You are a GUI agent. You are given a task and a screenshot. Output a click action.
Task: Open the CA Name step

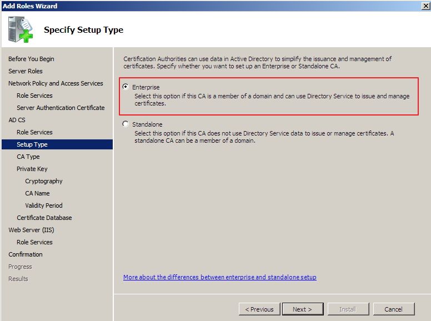coord(37,193)
